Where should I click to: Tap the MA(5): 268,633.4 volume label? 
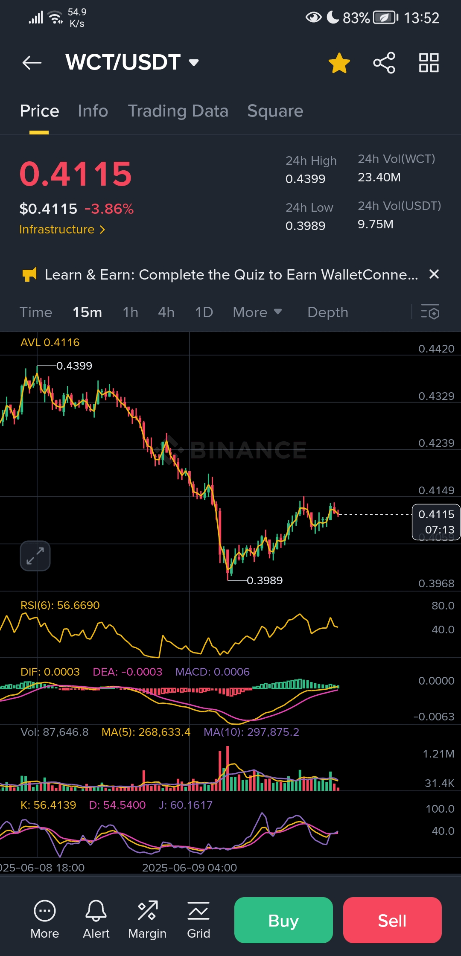146,732
